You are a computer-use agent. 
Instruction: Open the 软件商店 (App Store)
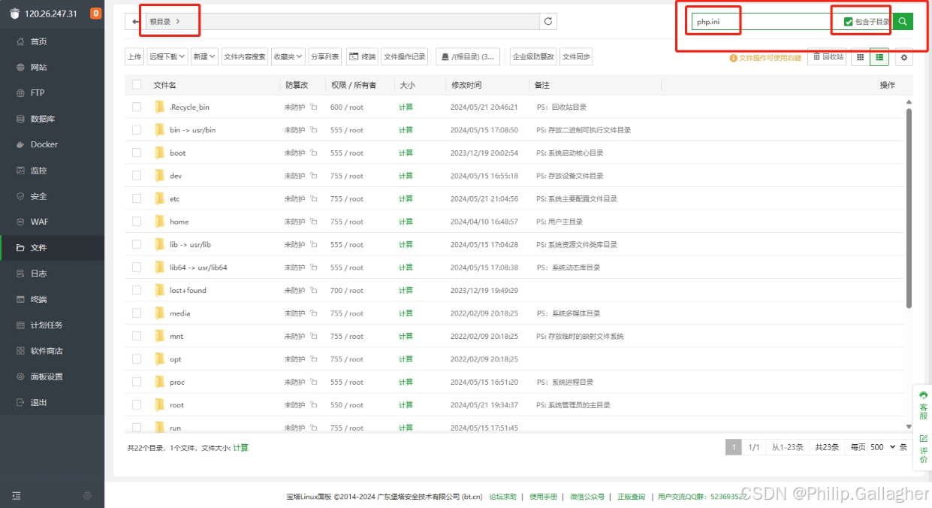tap(47, 351)
